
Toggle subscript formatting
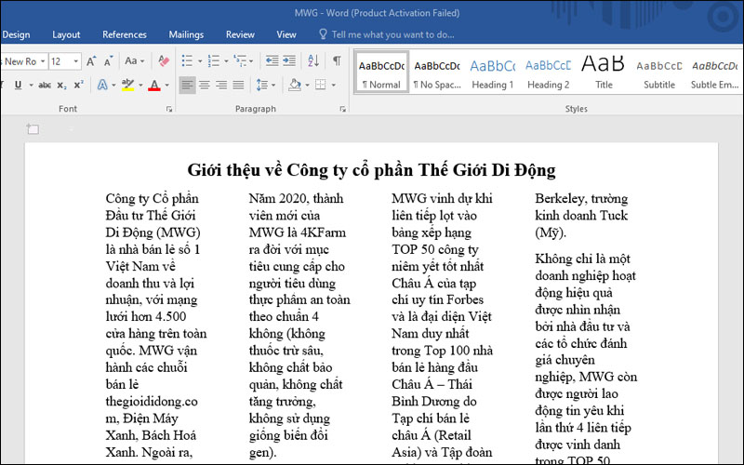[x=62, y=86]
